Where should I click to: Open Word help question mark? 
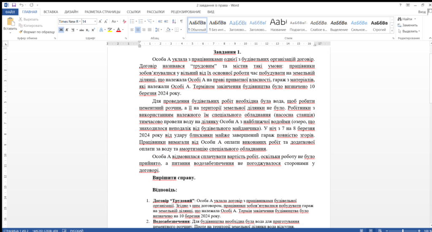[400, 5]
